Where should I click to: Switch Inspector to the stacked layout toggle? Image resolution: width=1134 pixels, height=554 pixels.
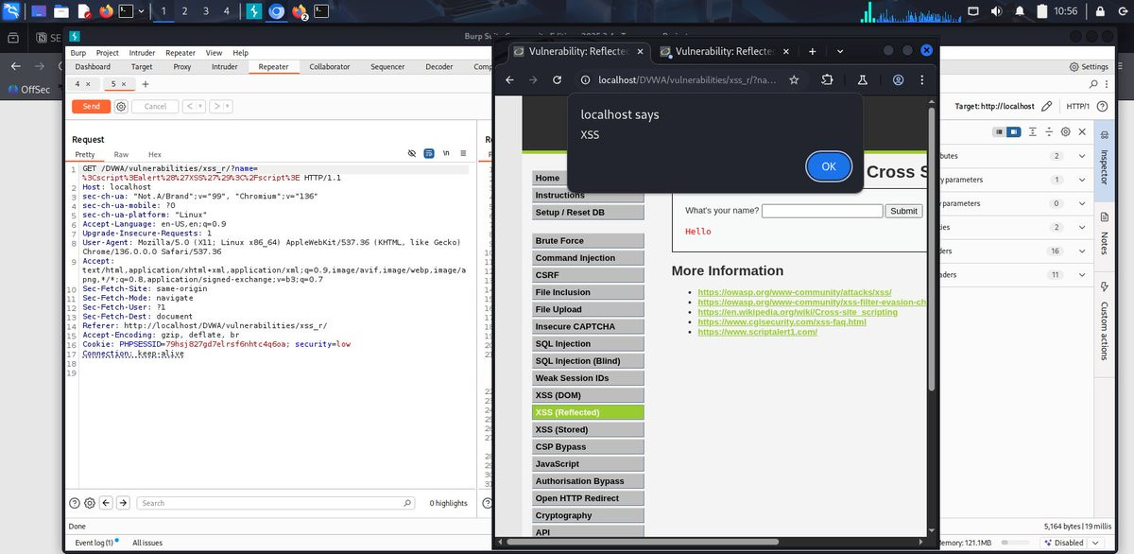click(x=1013, y=132)
